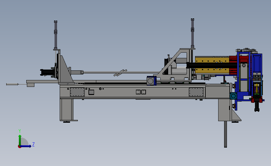Click the red origin ball of the coordinate triad
Screen dimensions: 271x166
coord(19,147)
